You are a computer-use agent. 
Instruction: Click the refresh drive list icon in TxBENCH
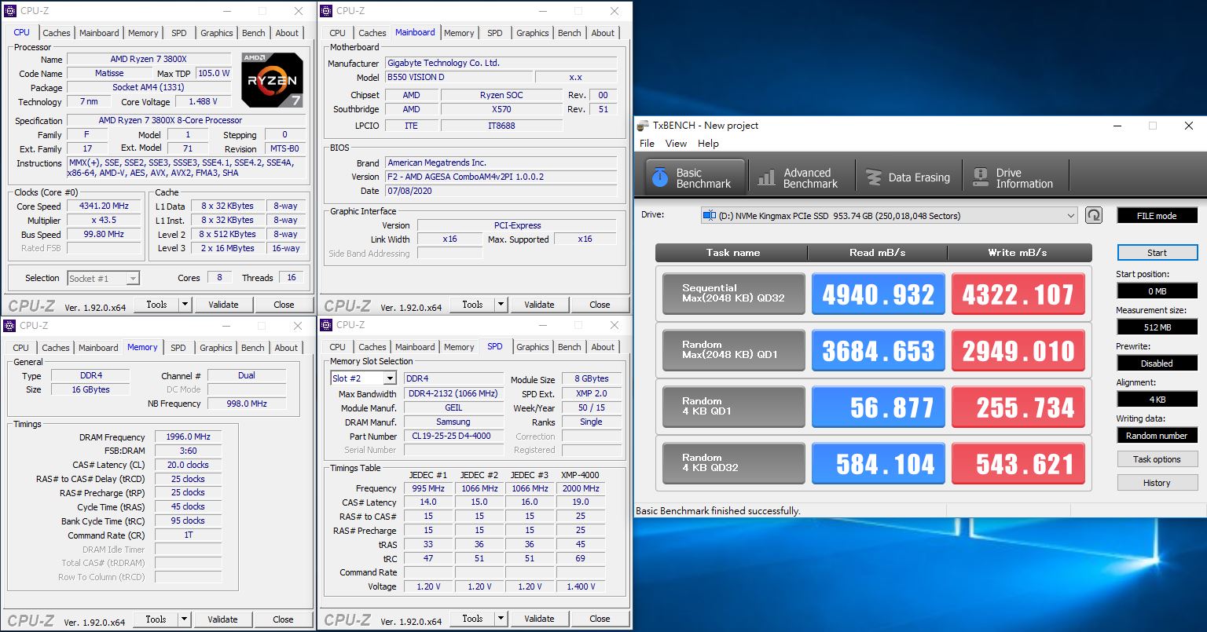pos(1093,215)
